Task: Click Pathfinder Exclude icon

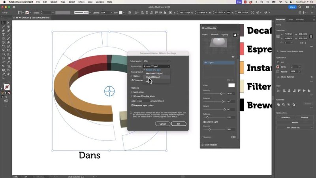Action: click(x=294, y=104)
